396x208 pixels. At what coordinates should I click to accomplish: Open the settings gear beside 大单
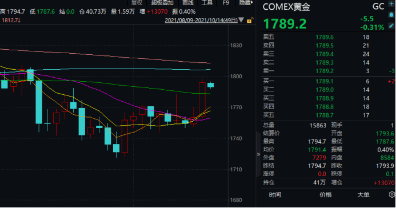391,194
